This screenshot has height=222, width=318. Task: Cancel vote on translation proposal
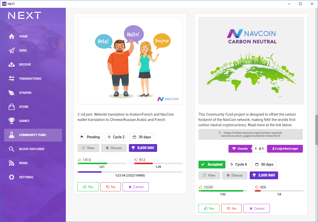[136, 187]
